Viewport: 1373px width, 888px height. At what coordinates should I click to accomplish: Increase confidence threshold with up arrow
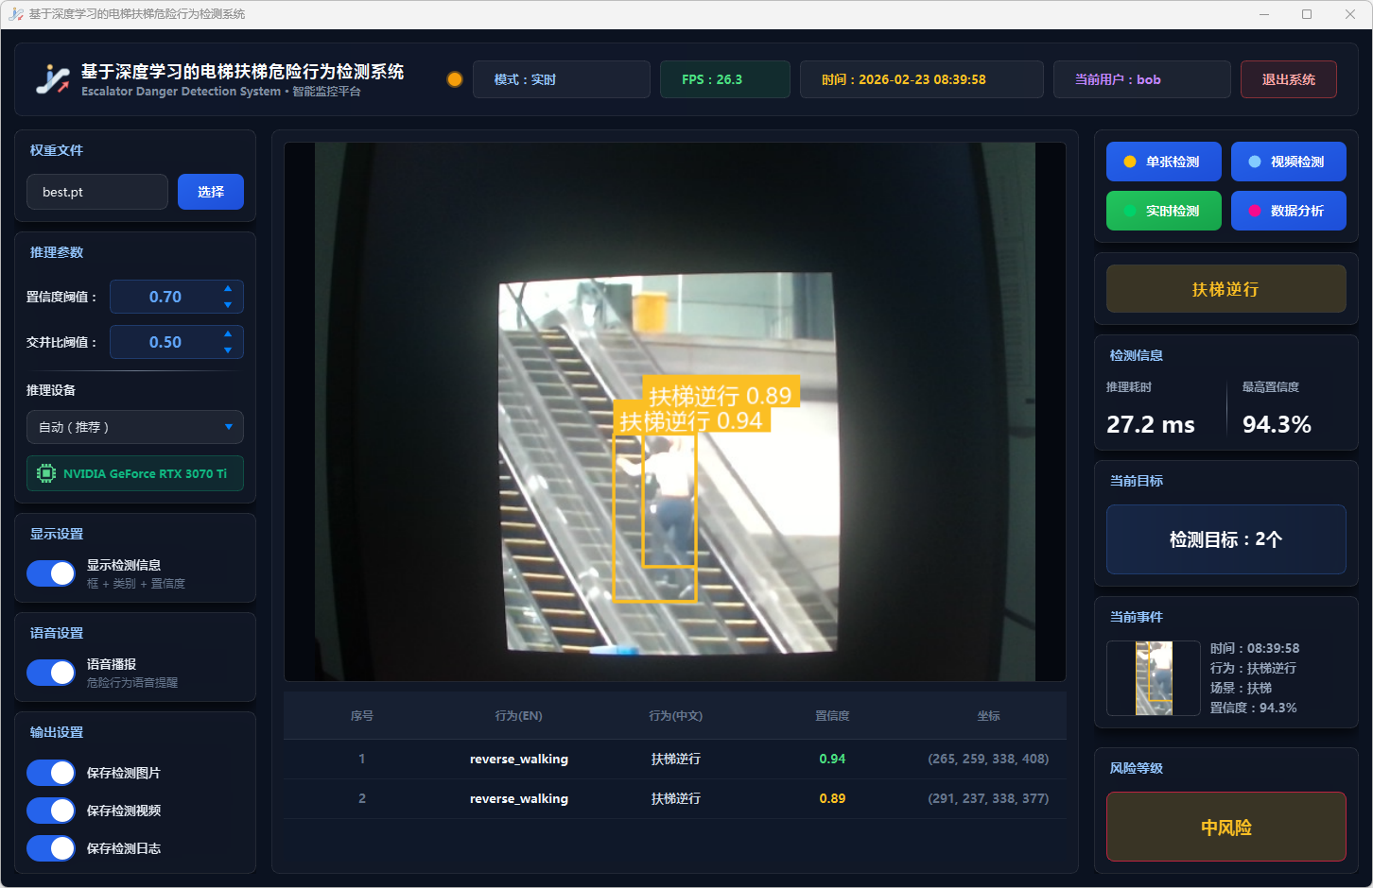[x=228, y=289]
